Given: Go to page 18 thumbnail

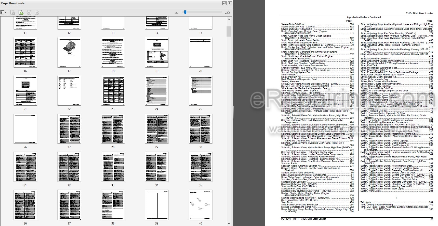Looking at the screenshot, I should click(x=113, y=53).
